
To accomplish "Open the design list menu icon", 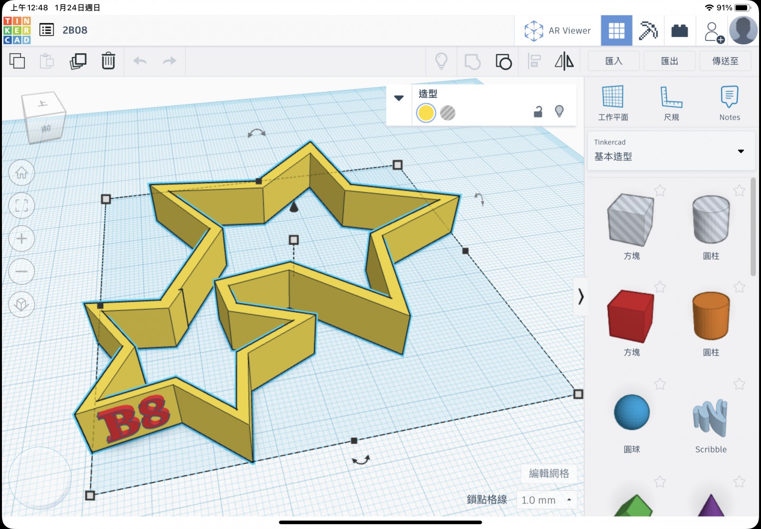I will point(47,30).
